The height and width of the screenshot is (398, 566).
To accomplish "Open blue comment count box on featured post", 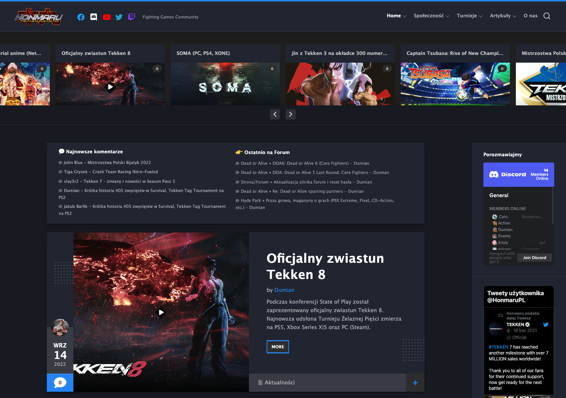I will 60,383.
